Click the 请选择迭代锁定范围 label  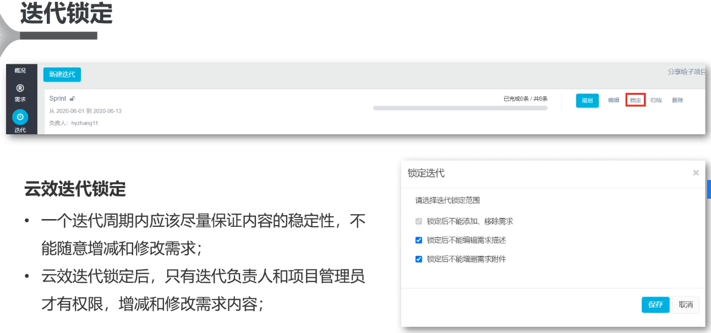pos(447,200)
